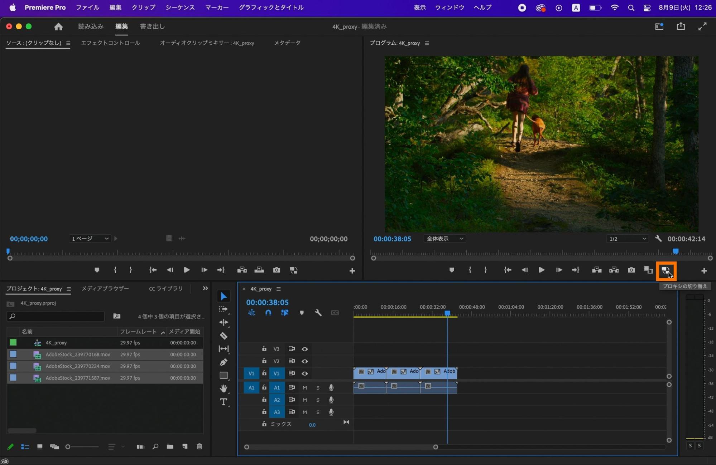The image size is (716, 465).
Task: Select the Razor tool
Action: [x=224, y=336]
